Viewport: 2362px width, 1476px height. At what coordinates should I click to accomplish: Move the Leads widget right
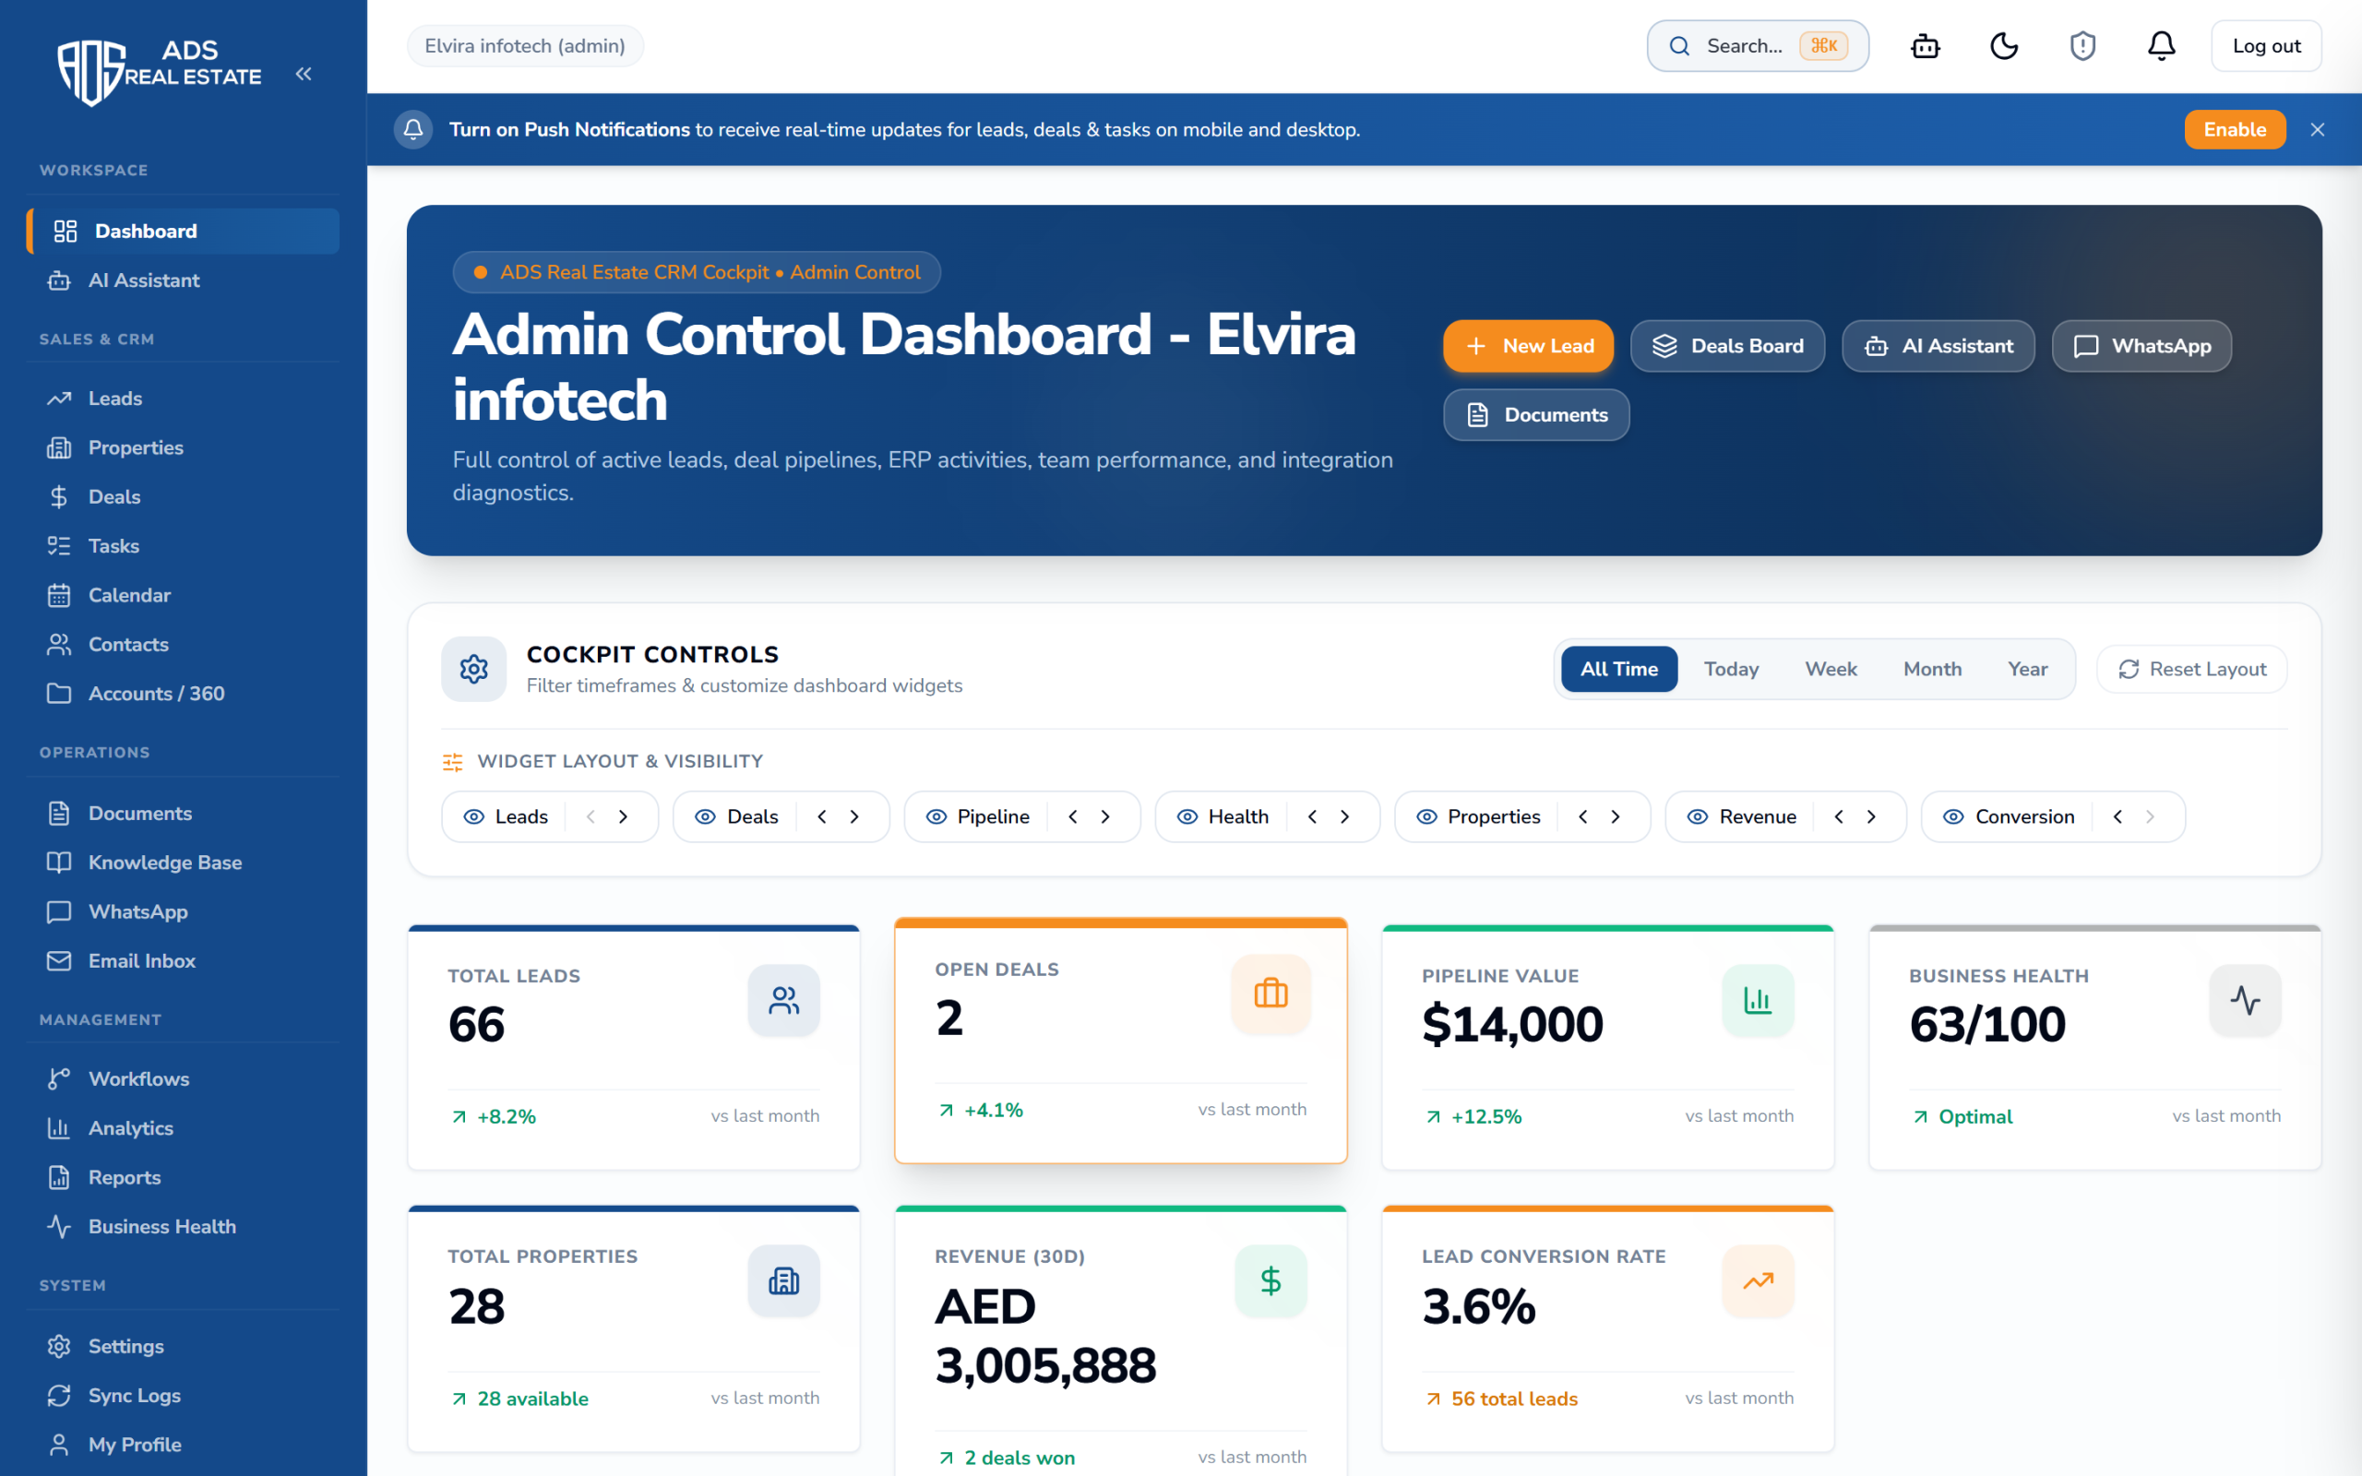624,817
